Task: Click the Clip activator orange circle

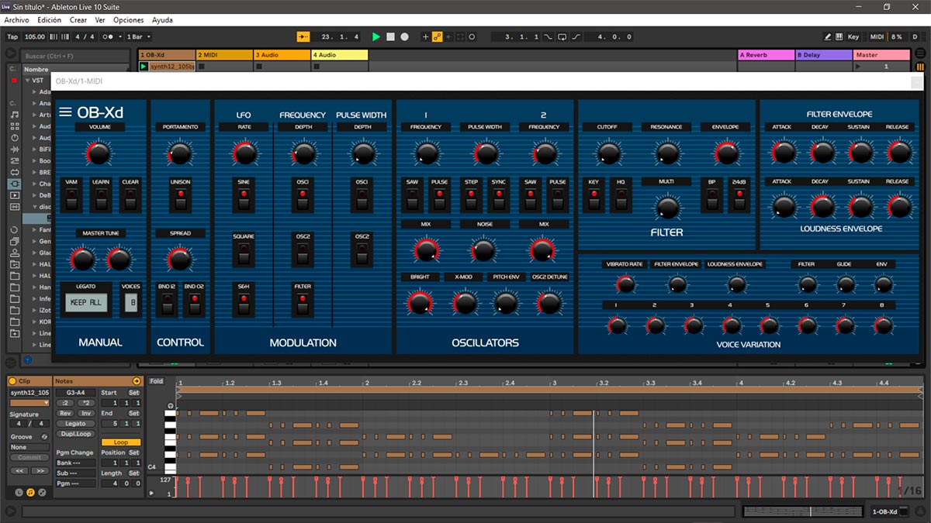Action: tap(13, 381)
